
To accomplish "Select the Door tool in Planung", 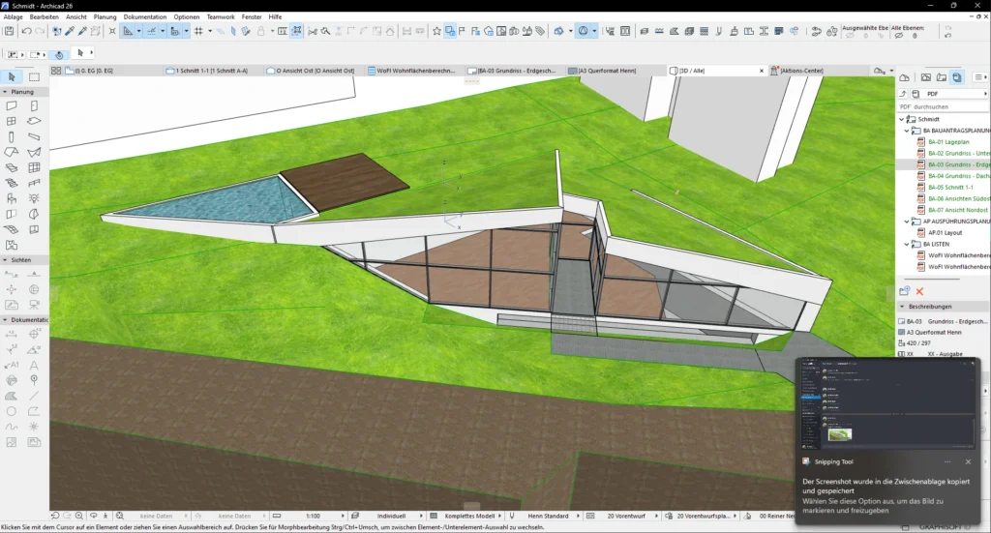I will pyautogui.click(x=34, y=106).
